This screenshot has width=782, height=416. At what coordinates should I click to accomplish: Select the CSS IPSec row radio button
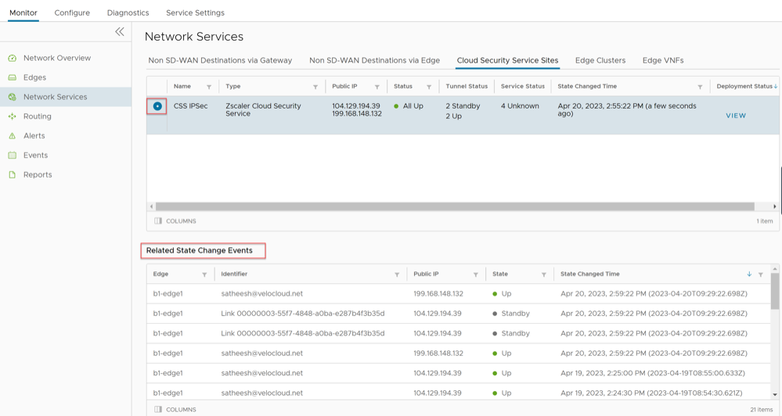157,106
